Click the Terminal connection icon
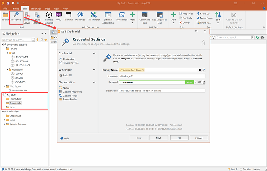Viewport: 267px width, 171px height. click(68, 16)
